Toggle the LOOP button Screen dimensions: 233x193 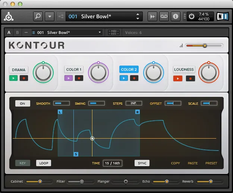point(44,163)
